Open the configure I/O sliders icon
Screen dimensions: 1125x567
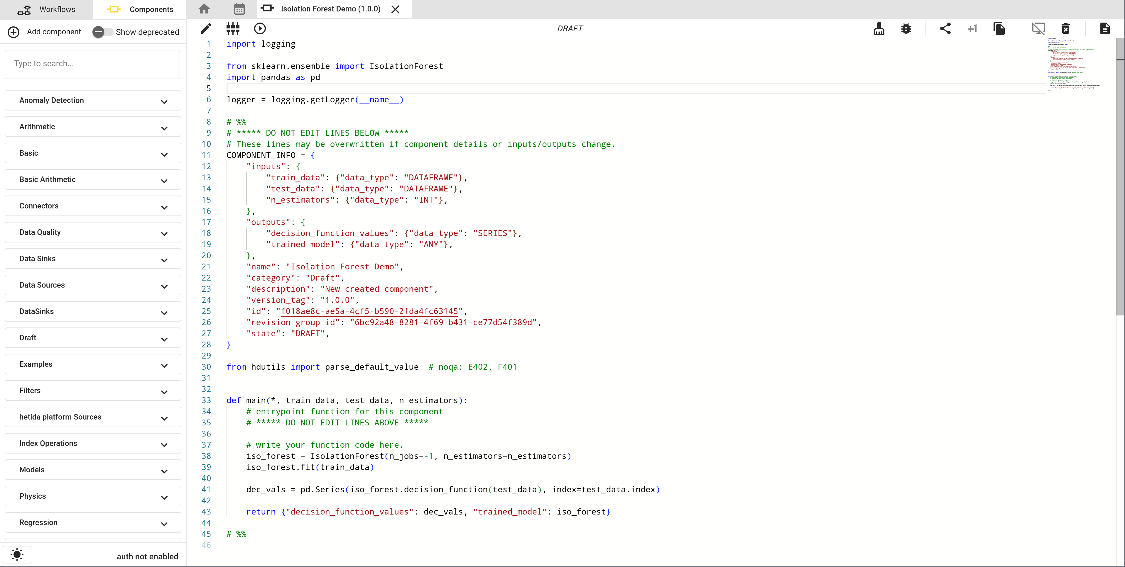pos(233,28)
